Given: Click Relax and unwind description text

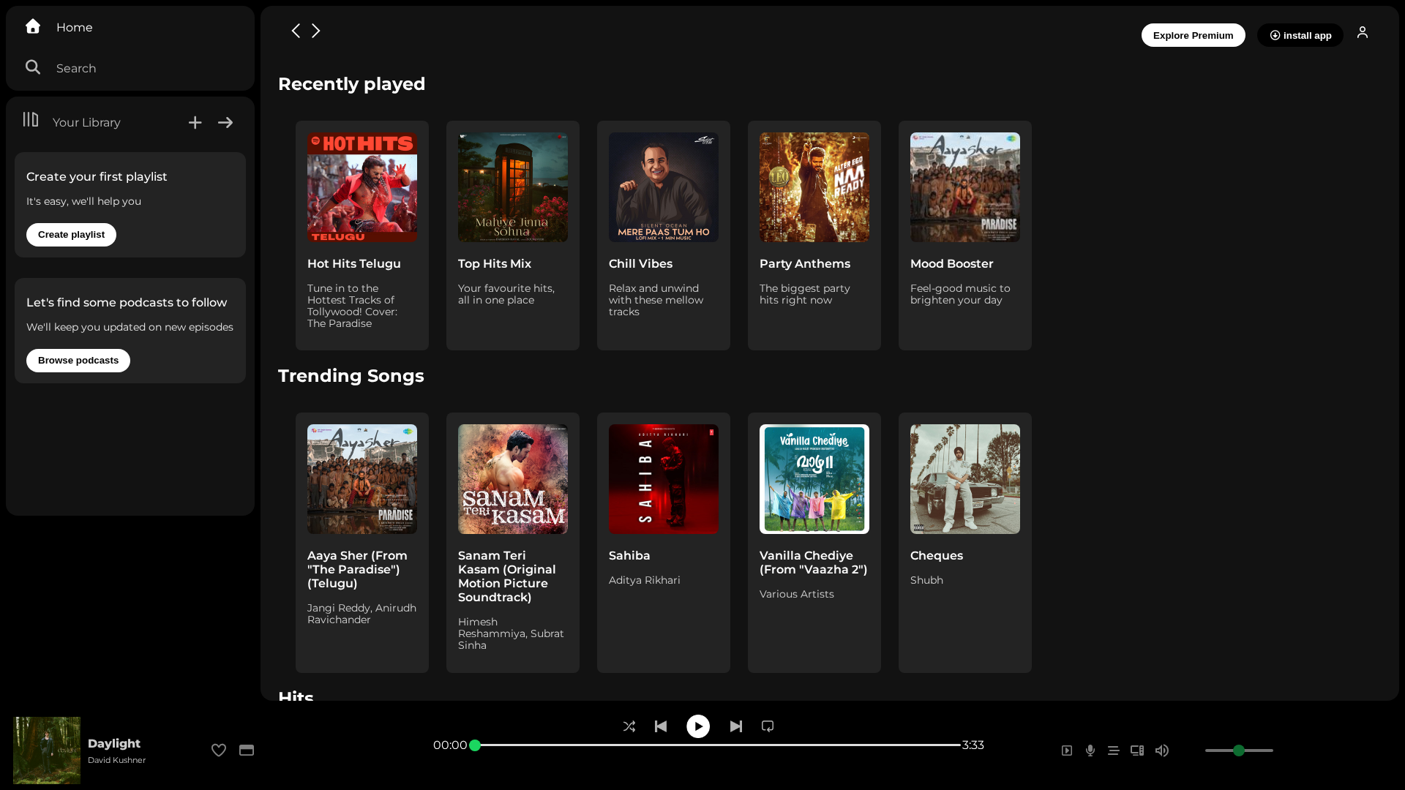Looking at the screenshot, I should (656, 301).
